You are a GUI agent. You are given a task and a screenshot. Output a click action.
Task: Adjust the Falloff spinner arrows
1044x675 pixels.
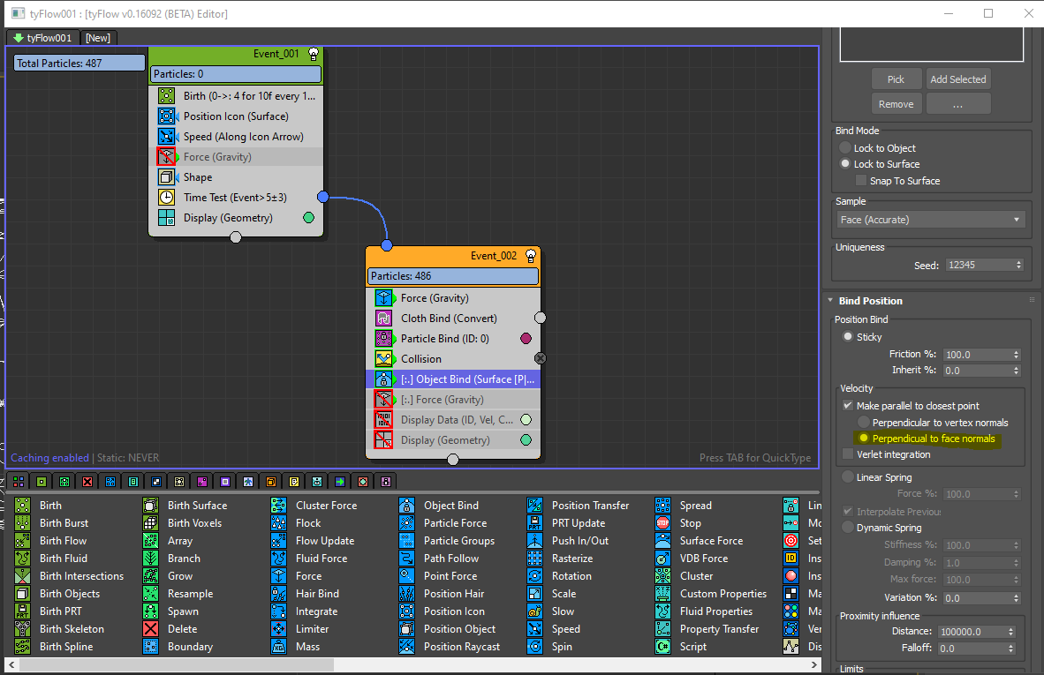pyautogui.click(x=1010, y=648)
